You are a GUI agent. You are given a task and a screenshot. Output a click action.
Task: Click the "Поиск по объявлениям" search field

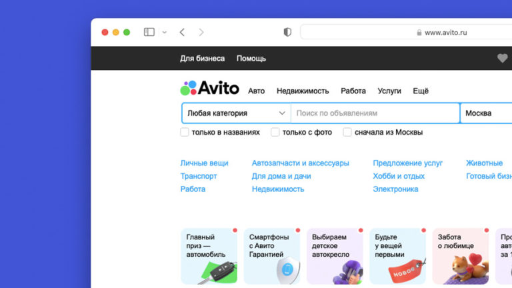click(375, 113)
